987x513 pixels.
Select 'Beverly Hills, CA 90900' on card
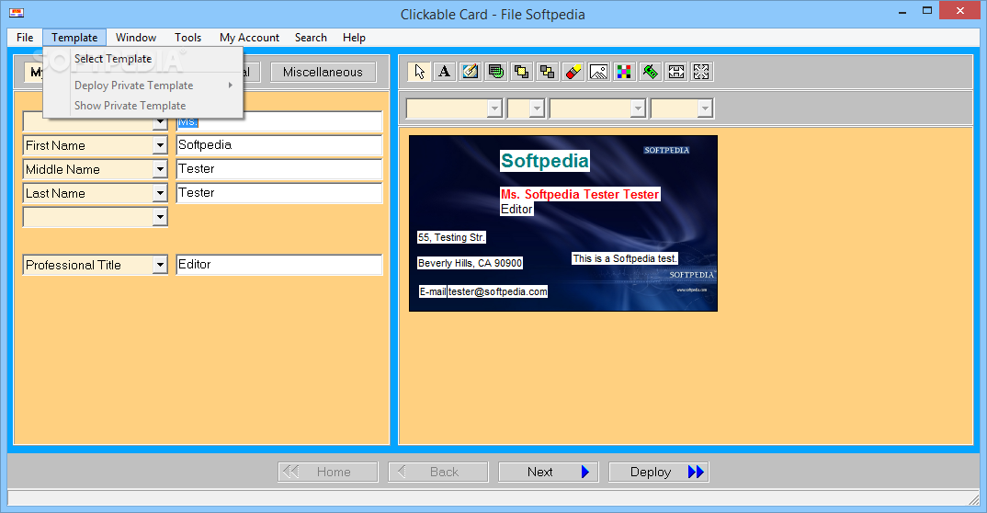(x=471, y=263)
